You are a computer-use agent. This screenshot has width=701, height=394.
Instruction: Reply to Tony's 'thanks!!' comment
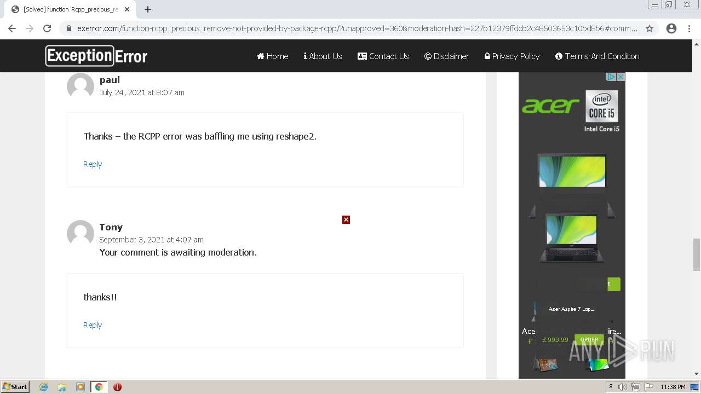pyautogui.click(x=93, y=325)
